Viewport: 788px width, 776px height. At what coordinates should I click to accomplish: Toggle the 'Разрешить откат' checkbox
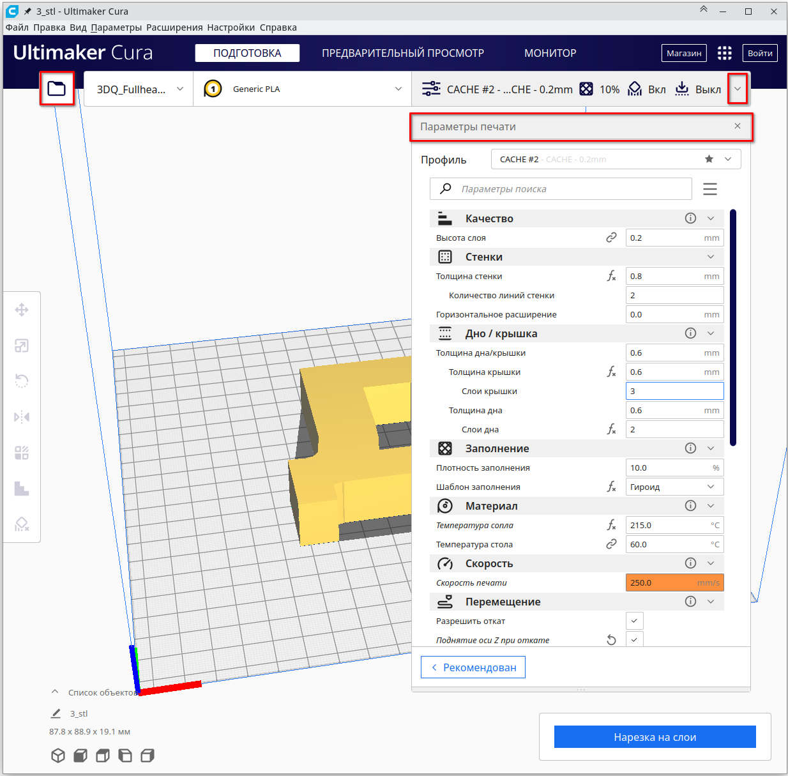point(634,621)
